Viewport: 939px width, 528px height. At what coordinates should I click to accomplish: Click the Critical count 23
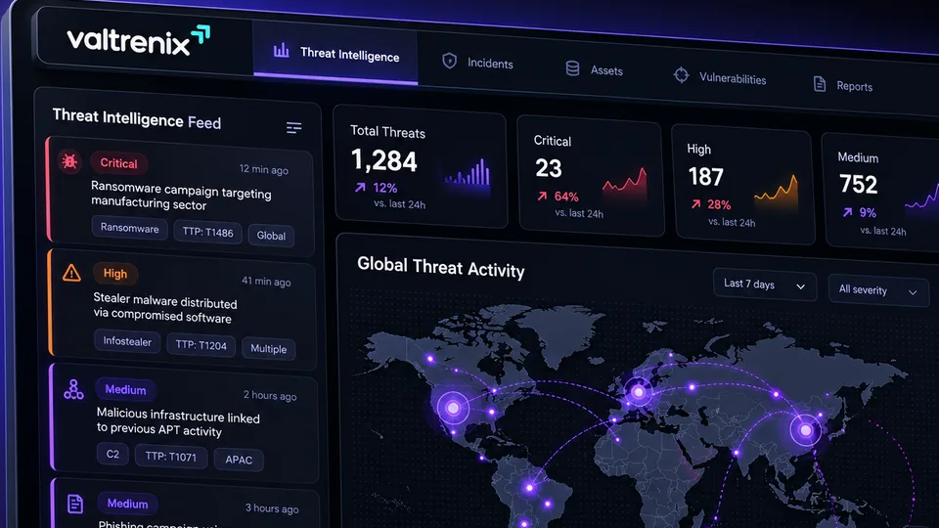point(549,168)
